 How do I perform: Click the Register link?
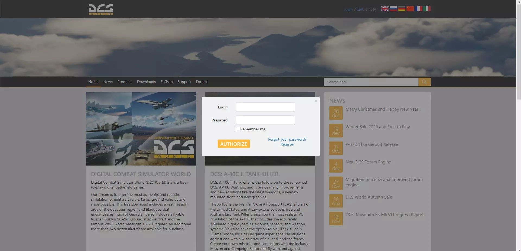[287, 144]
